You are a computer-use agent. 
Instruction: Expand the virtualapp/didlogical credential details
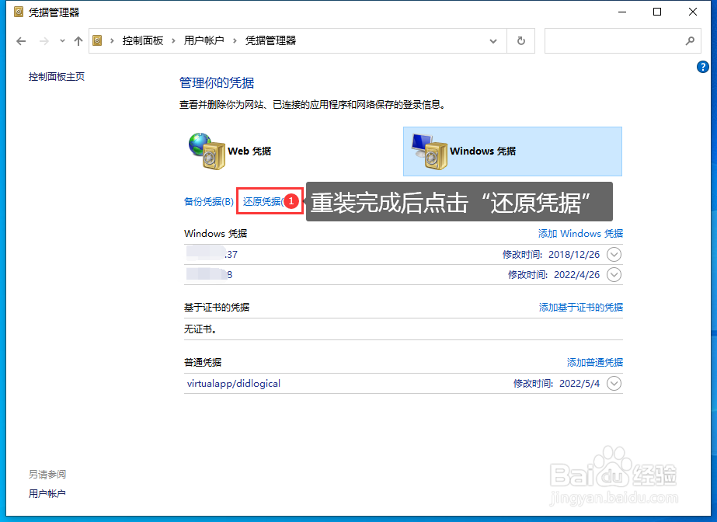pyautogui.click(x=613, y=383)
